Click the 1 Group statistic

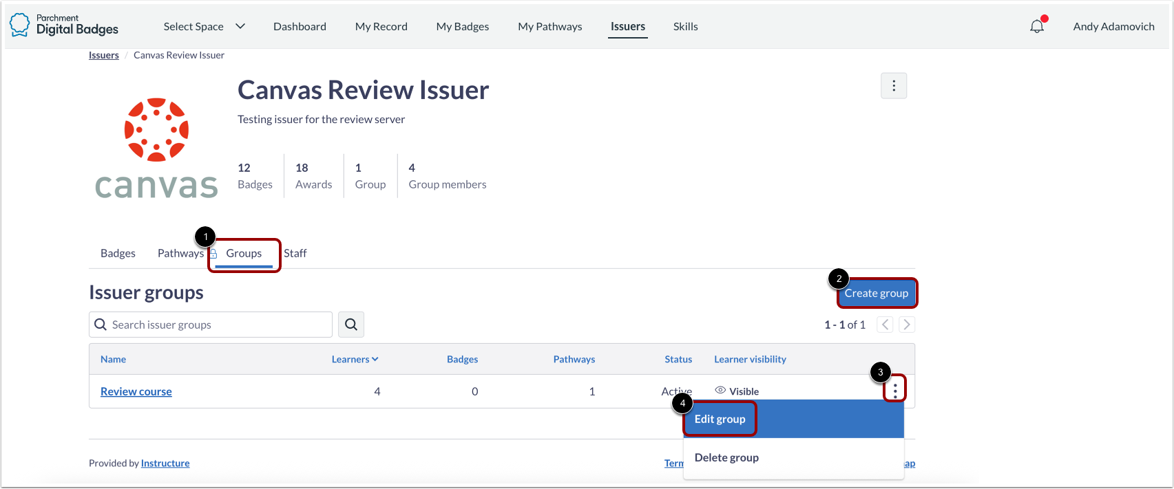(370, 176)
